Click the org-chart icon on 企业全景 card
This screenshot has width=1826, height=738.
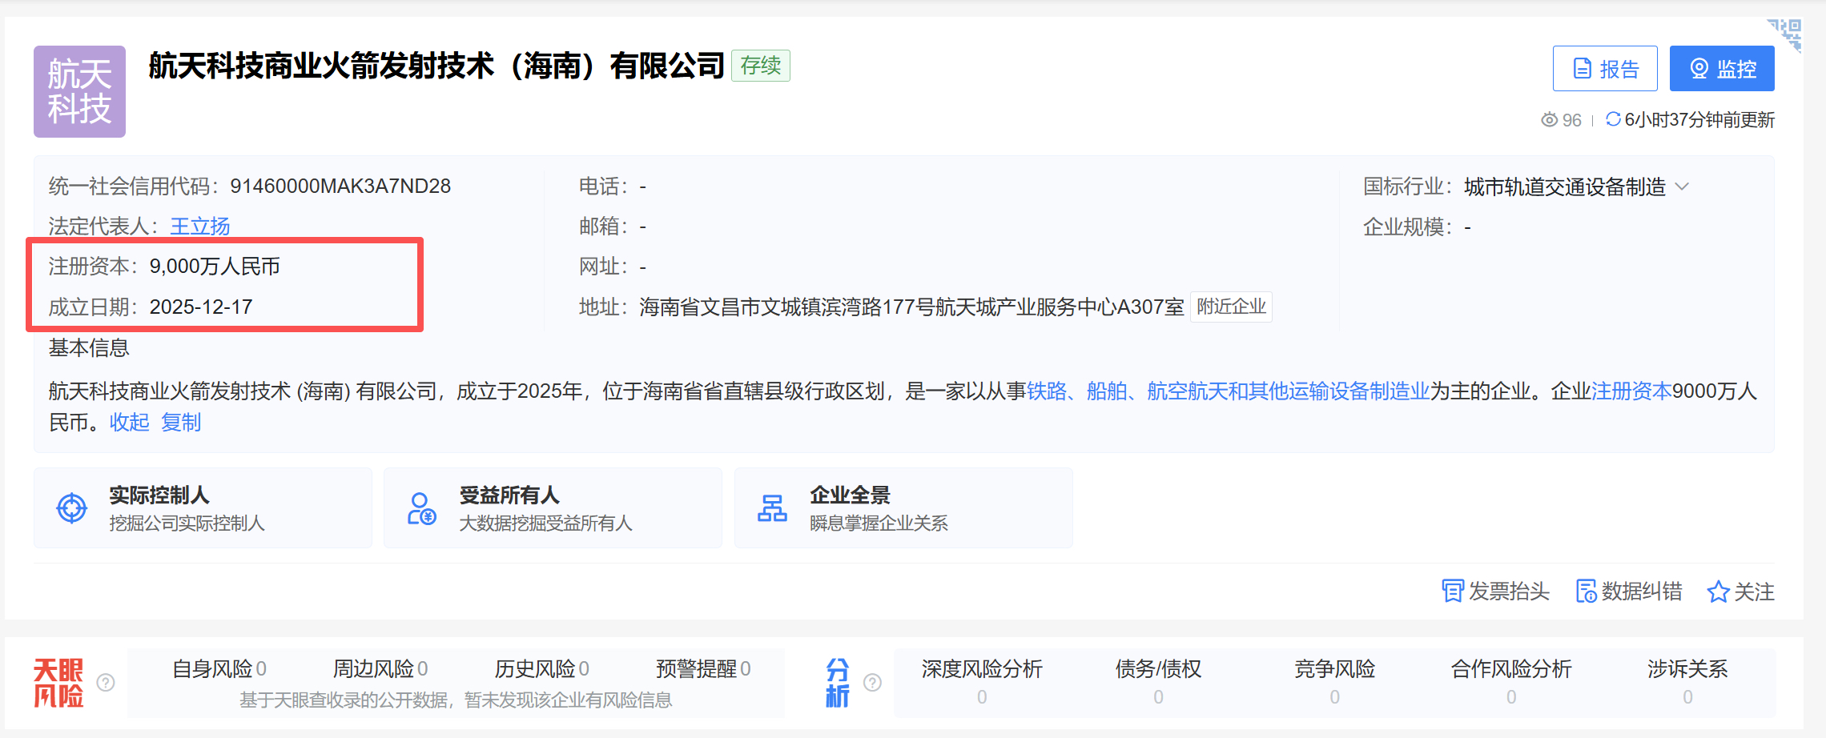pyautogui.click(x=772, y=508)
